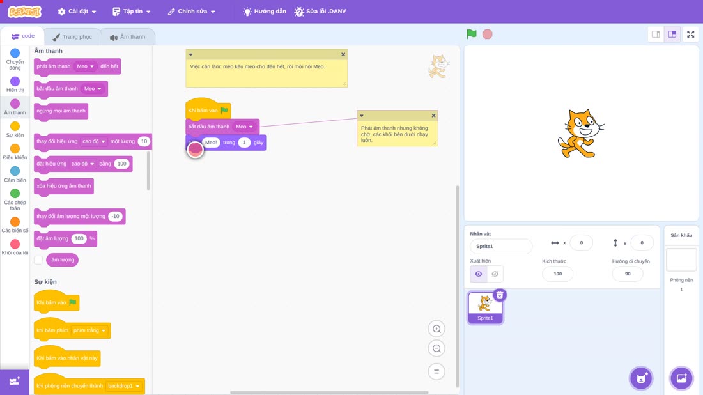Enter full screen stage mode
This screenshot has height=395, width=703.
[690, 34]
